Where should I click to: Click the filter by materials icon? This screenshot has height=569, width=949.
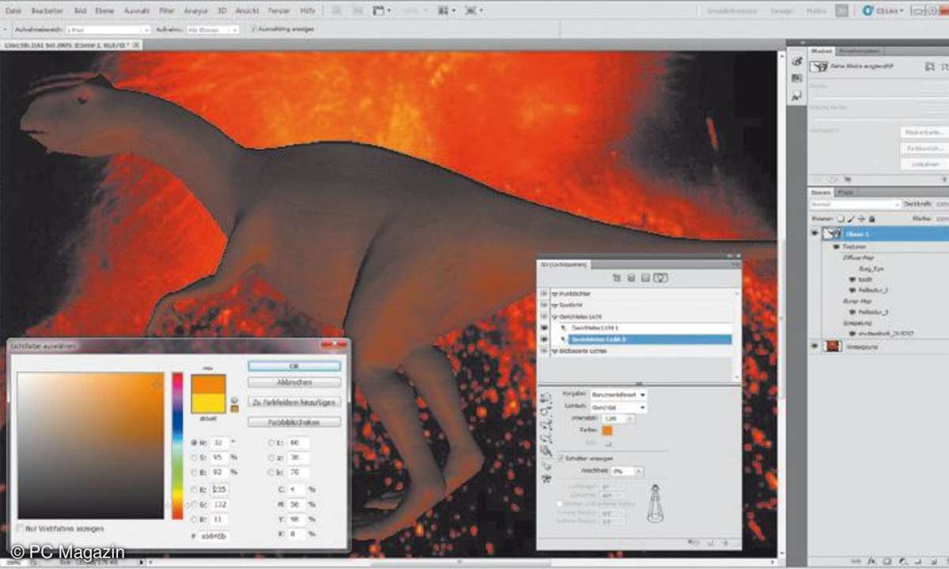[x=646, y=278]
